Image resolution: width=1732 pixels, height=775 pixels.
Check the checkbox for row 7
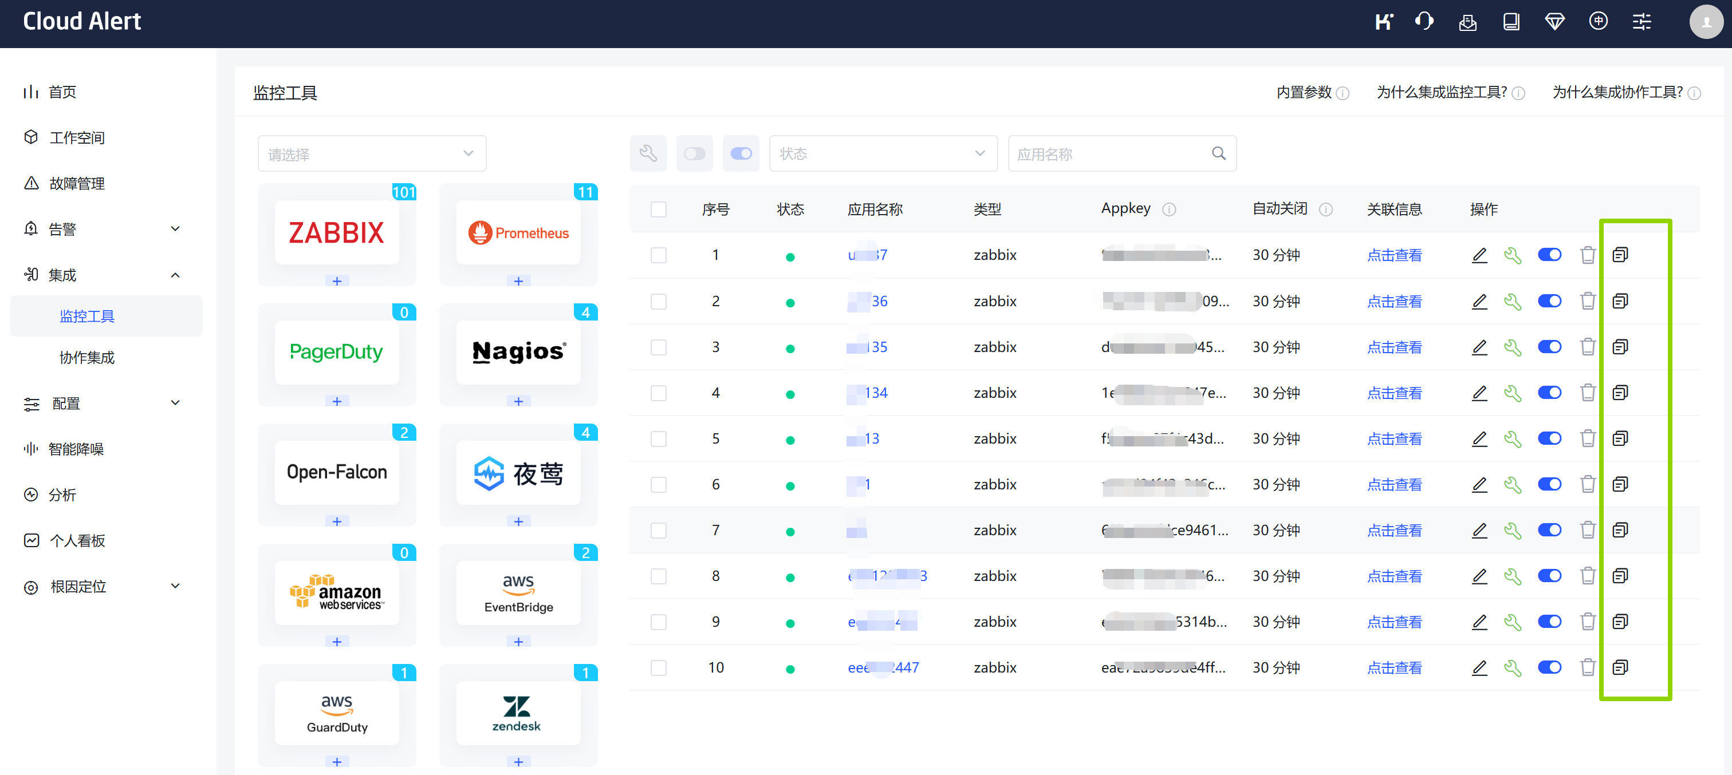click(658, 531)
